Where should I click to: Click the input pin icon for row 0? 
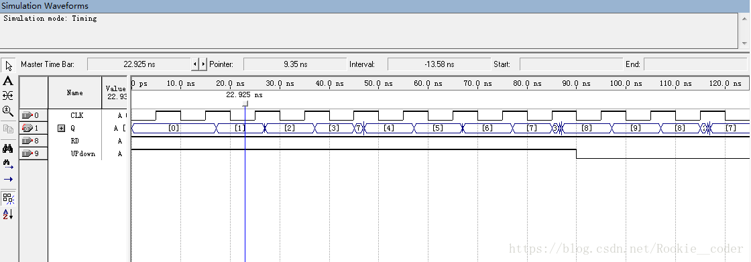pos(27,115)
